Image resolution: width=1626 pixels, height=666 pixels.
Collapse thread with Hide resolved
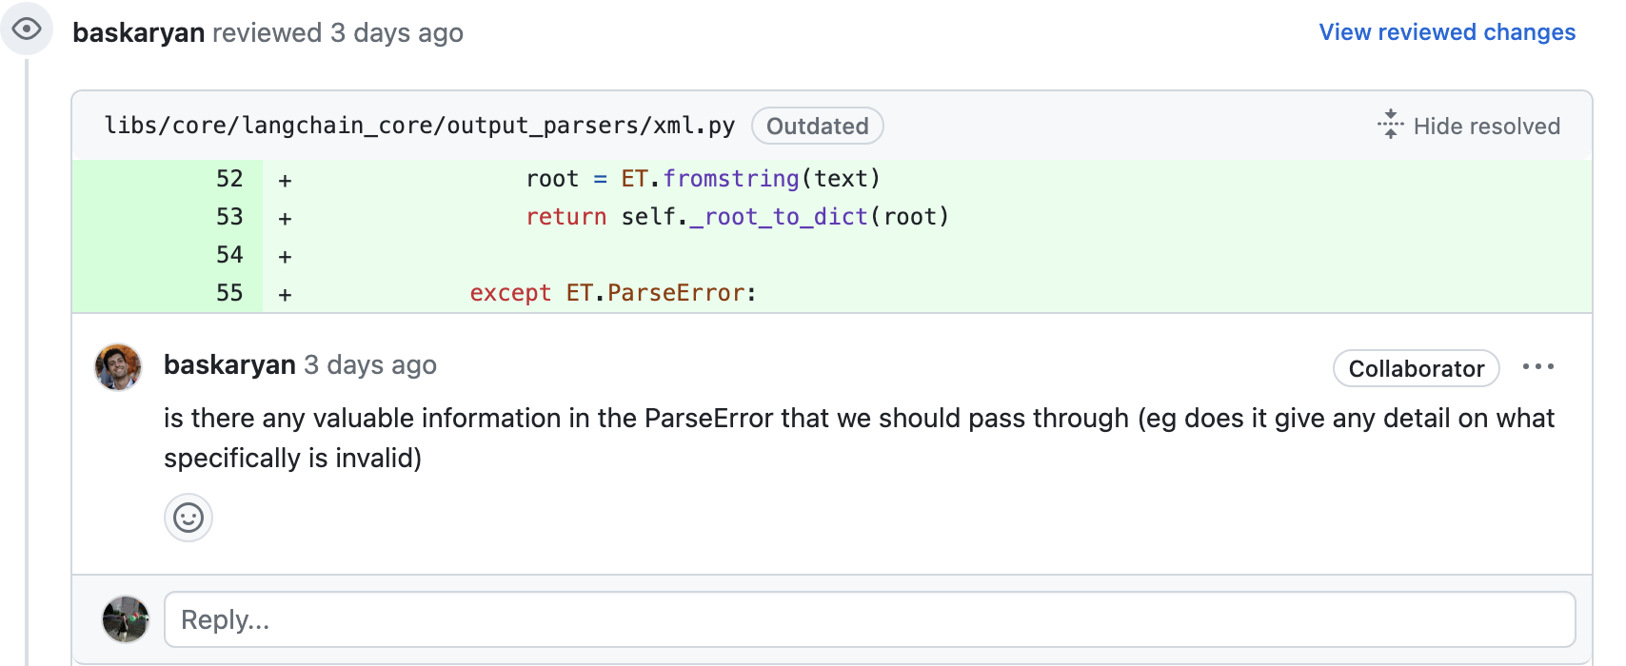coord(1468,126)
